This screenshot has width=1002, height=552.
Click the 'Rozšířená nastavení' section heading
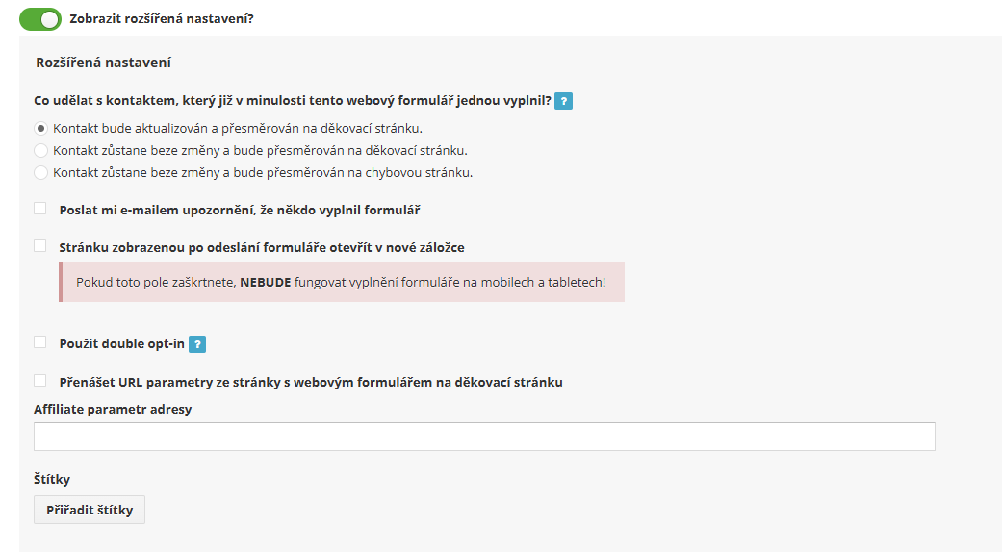point(104,63)
